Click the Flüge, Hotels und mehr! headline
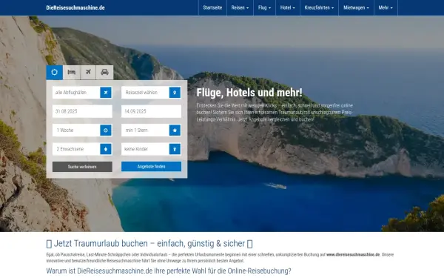 [x=249, y=93]
